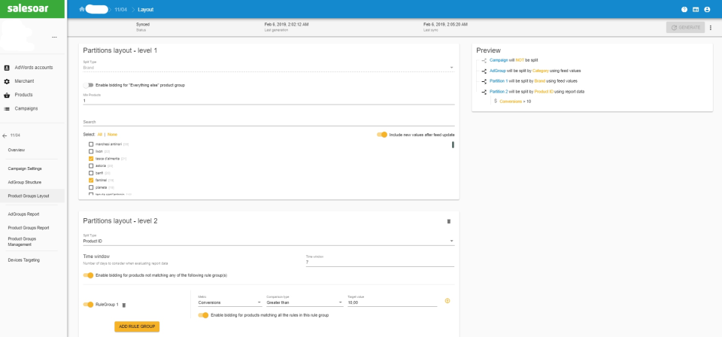Uncheck the fantinel brand checkbox
This screenshot has height=337, width=722.
point(91,180)
